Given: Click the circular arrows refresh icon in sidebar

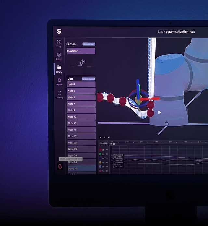Looking at the screenshot, I should tap(59, 93).
